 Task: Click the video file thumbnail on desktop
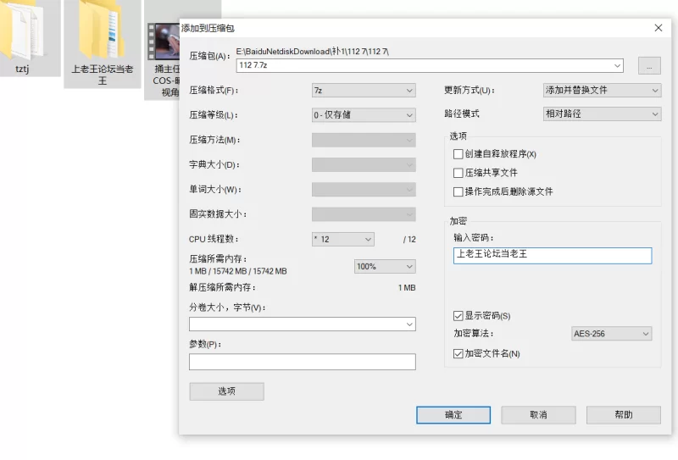161,41
